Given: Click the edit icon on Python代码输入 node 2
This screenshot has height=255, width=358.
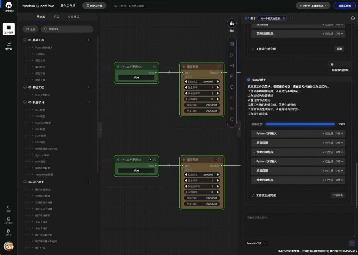Looking at the screenshot, I should (x=154, y=160).
